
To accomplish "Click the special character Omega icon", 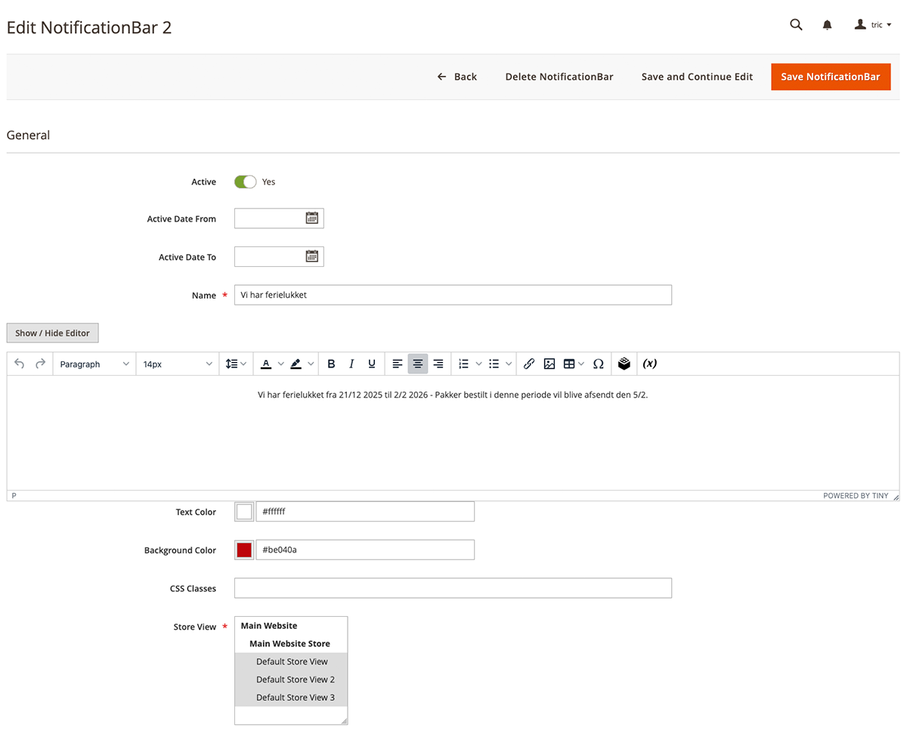I will 598,364.
